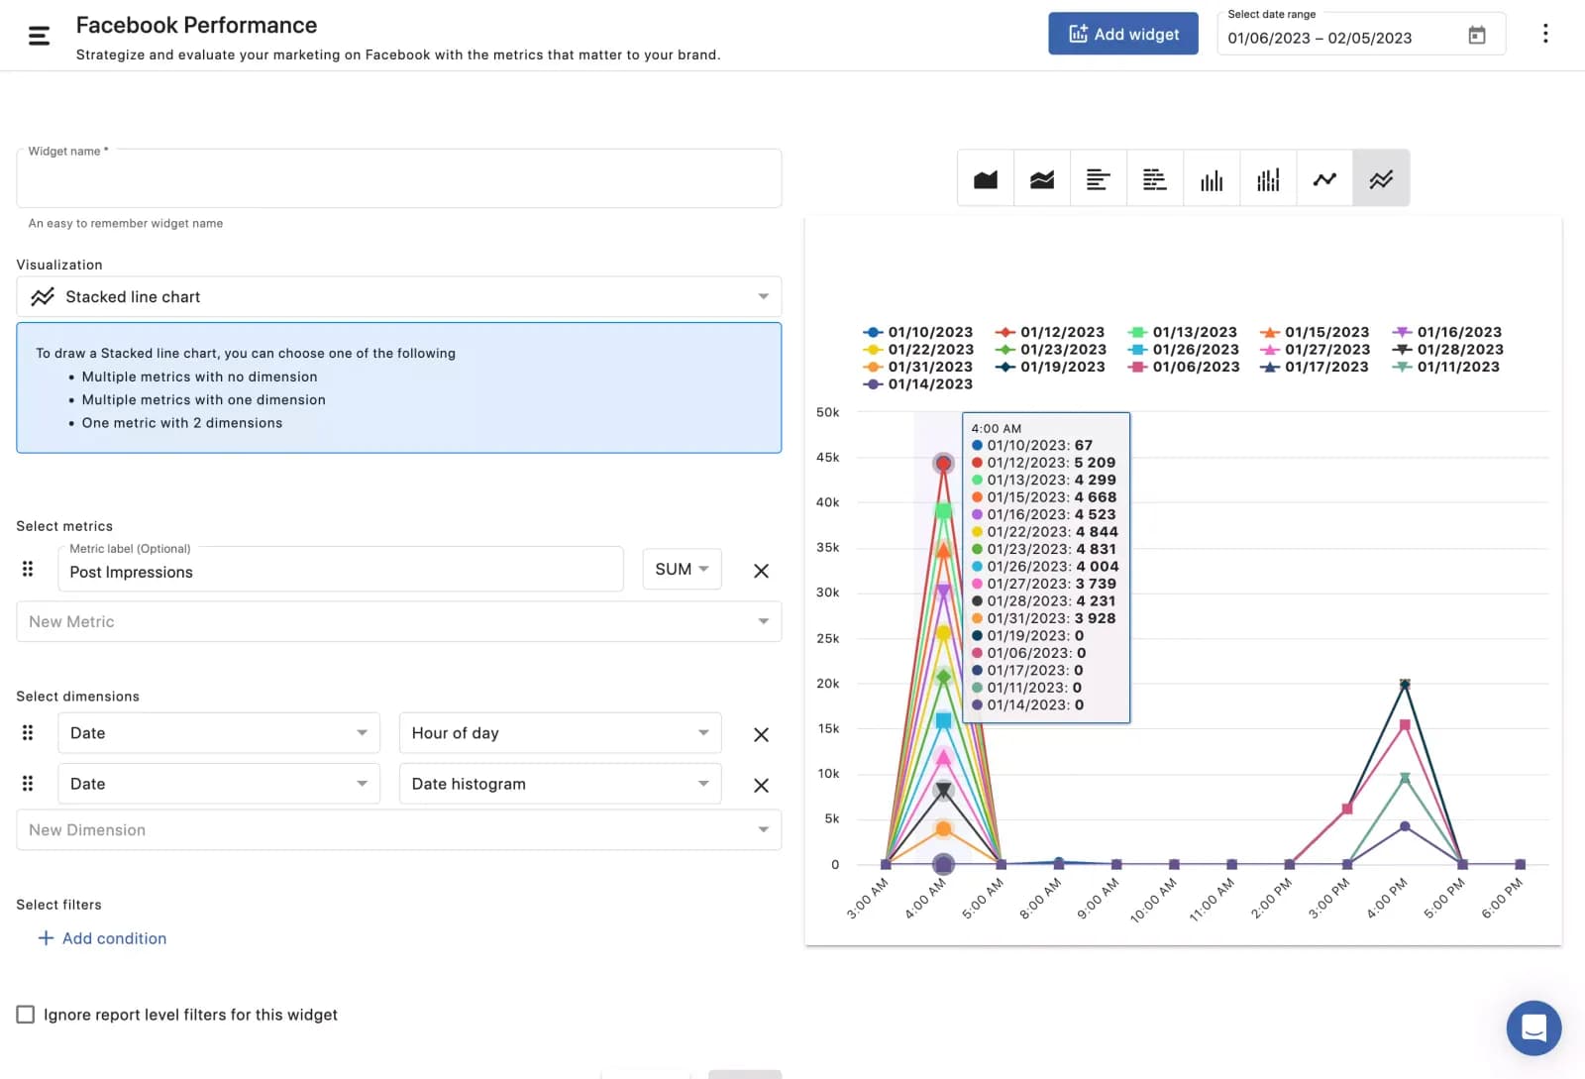This screenshot has width=1585, height=1079.
Task: Select the area chart type icon
Action: coord(985,179)
